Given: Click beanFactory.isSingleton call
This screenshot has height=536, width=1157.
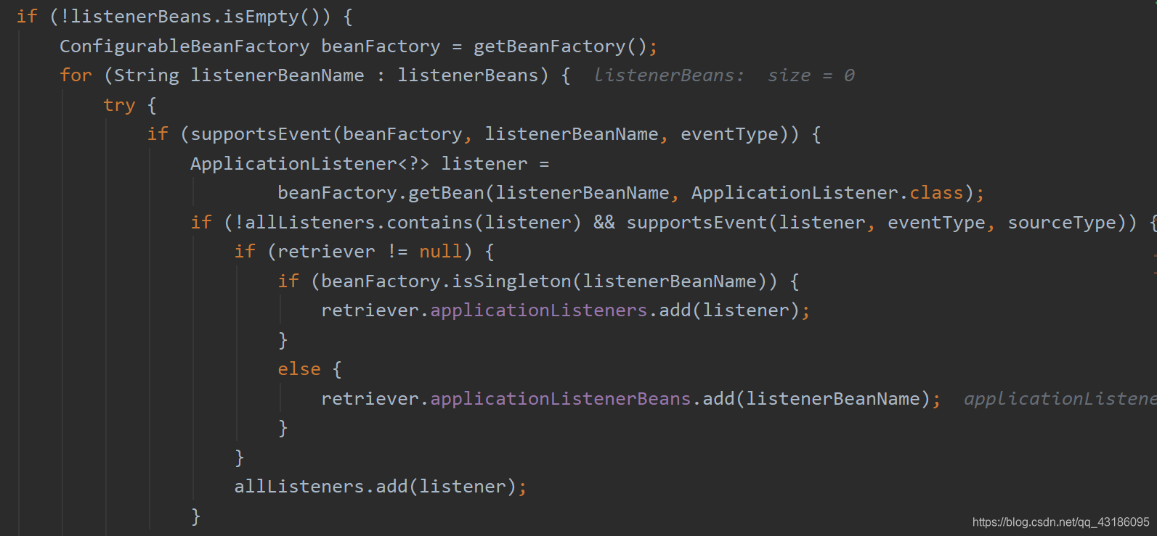Looking at the screenshot, I should [x=446, y=281].
